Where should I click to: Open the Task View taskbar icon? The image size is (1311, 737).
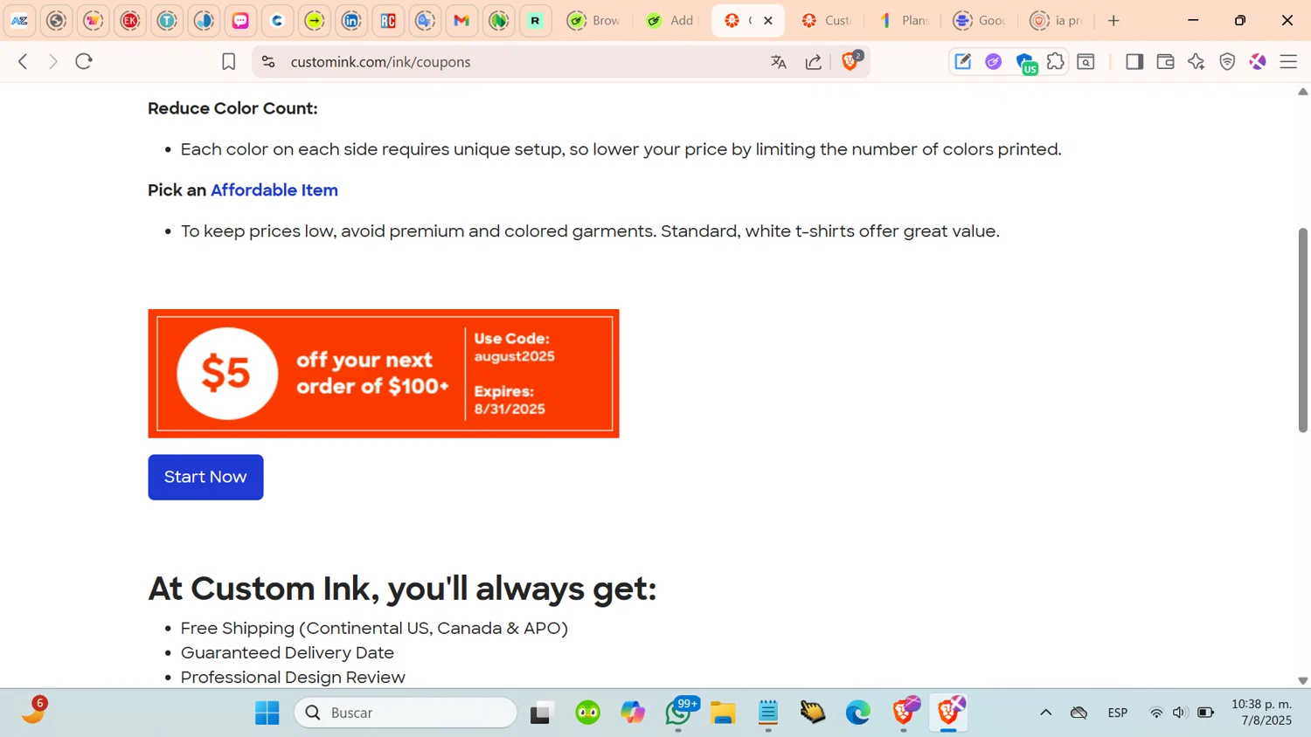click(543, 713)
